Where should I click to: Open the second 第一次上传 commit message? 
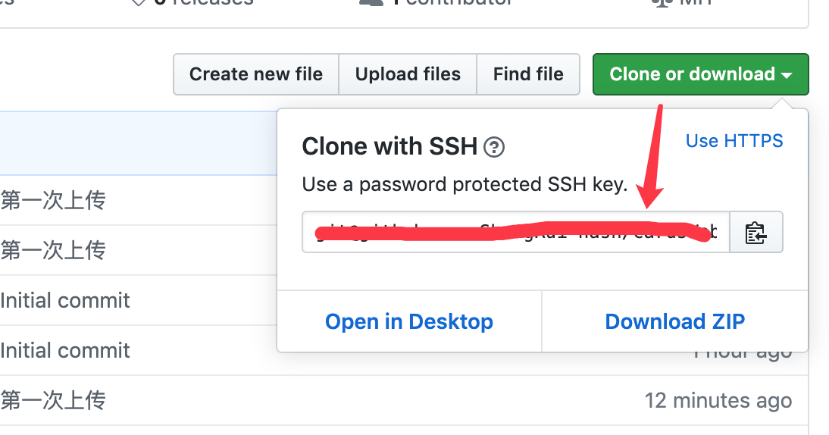pos(53,250)
